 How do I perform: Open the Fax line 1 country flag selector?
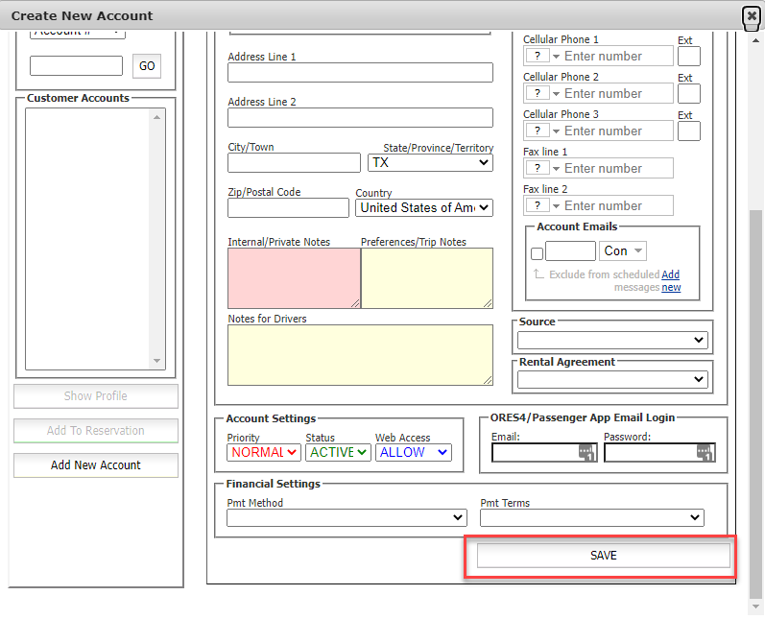pyautogui.click(x=542, y=168)
